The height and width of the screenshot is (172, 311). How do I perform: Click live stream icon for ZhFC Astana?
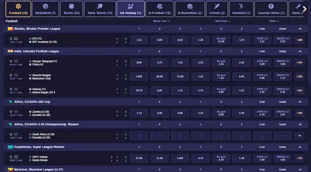16,157
